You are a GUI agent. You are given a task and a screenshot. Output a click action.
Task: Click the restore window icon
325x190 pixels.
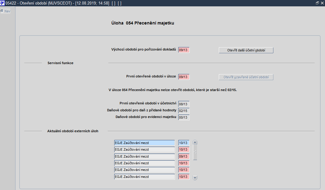pos(317,3)
